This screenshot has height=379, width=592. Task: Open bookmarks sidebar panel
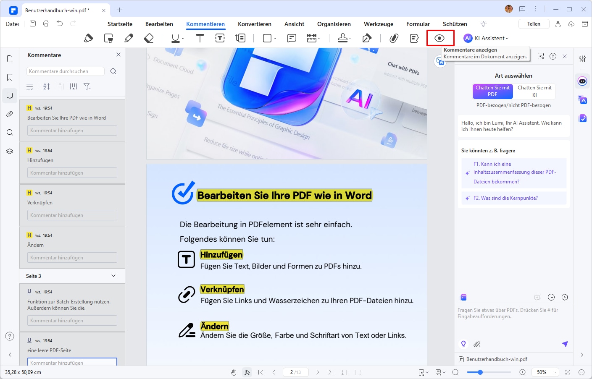point(10,77)
